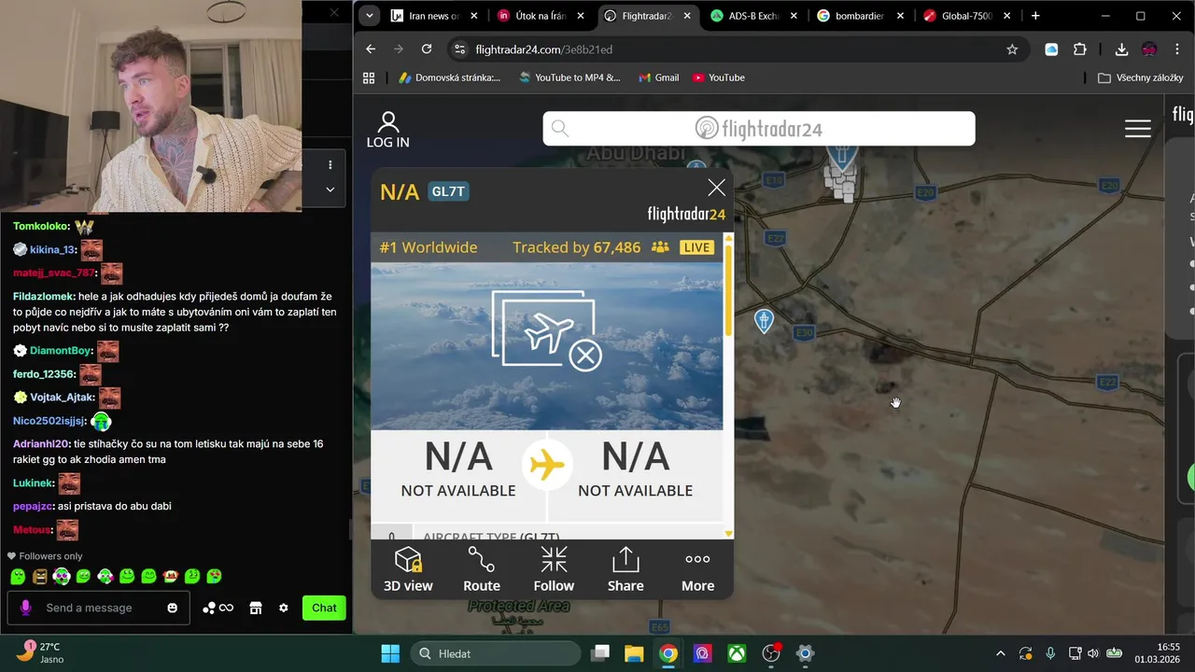Open Chrome downloads
Viewport: 1195px width, 672px height.
point(1121,49)
